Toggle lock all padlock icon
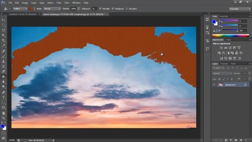252x142 pixels. coord(232,79)
